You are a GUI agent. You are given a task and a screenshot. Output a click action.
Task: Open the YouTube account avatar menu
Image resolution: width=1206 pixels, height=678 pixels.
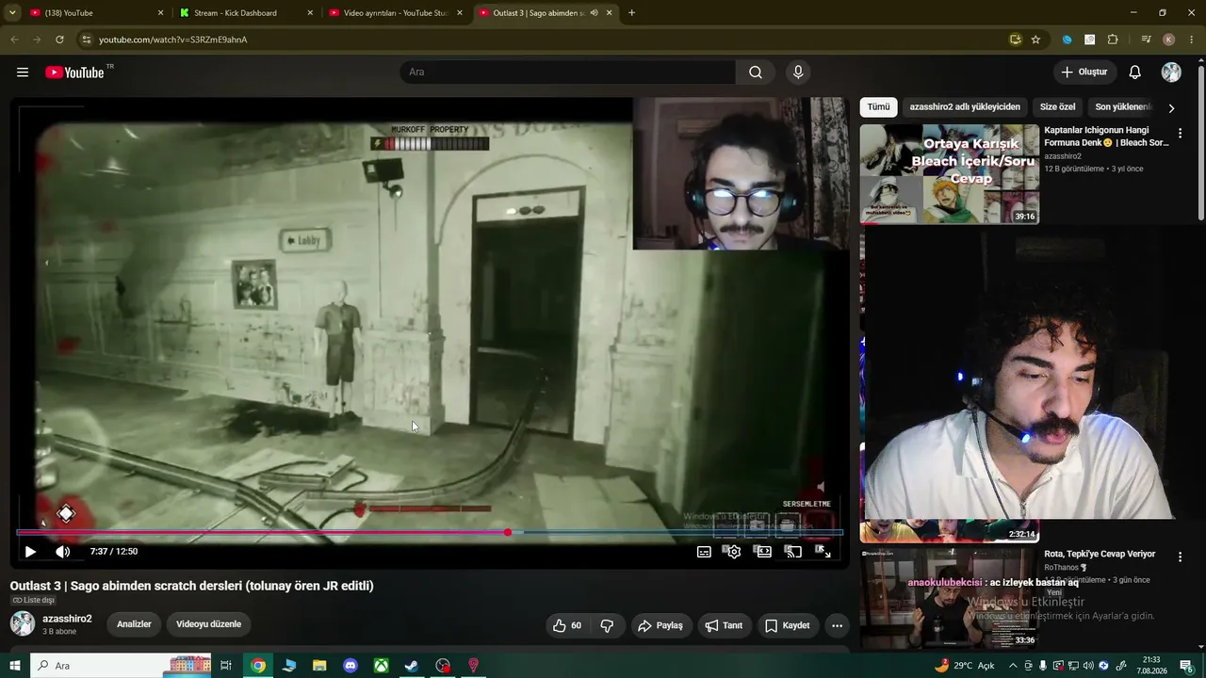click(x=1171, y=73)
